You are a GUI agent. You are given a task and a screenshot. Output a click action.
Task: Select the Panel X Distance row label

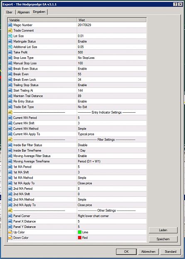click(x=25, y=221)
